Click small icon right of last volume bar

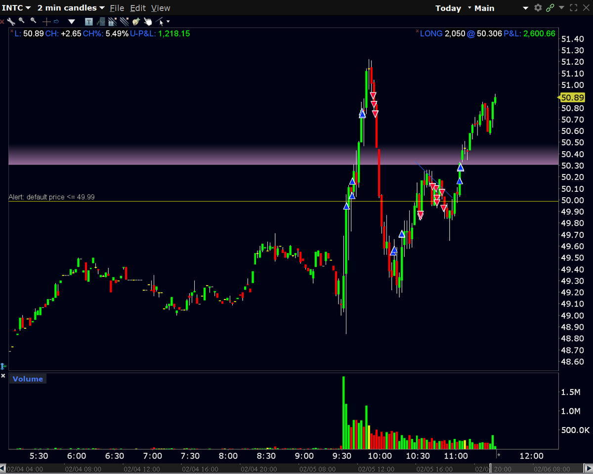point(499,454)
